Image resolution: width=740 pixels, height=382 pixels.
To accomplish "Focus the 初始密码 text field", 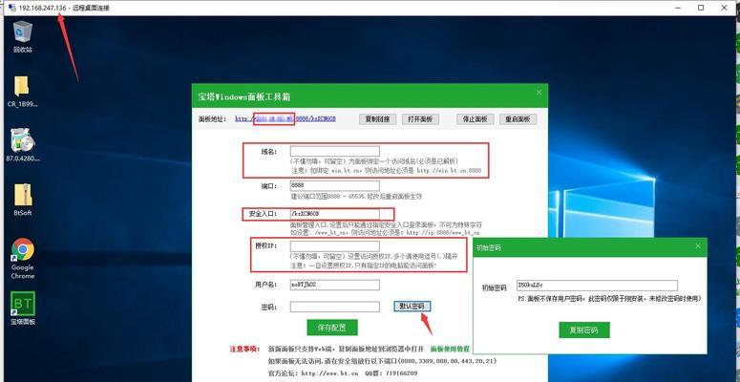I will [x=597, y=286].
